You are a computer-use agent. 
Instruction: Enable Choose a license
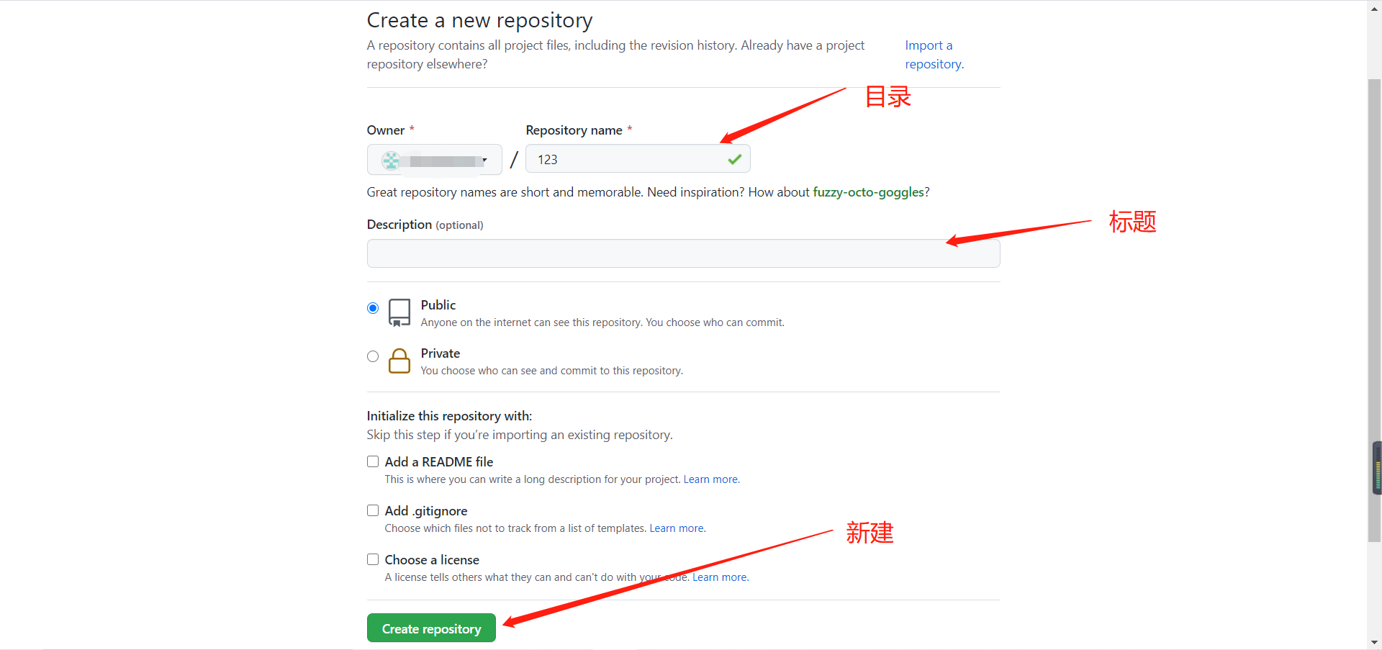click(x=373, y=559)
